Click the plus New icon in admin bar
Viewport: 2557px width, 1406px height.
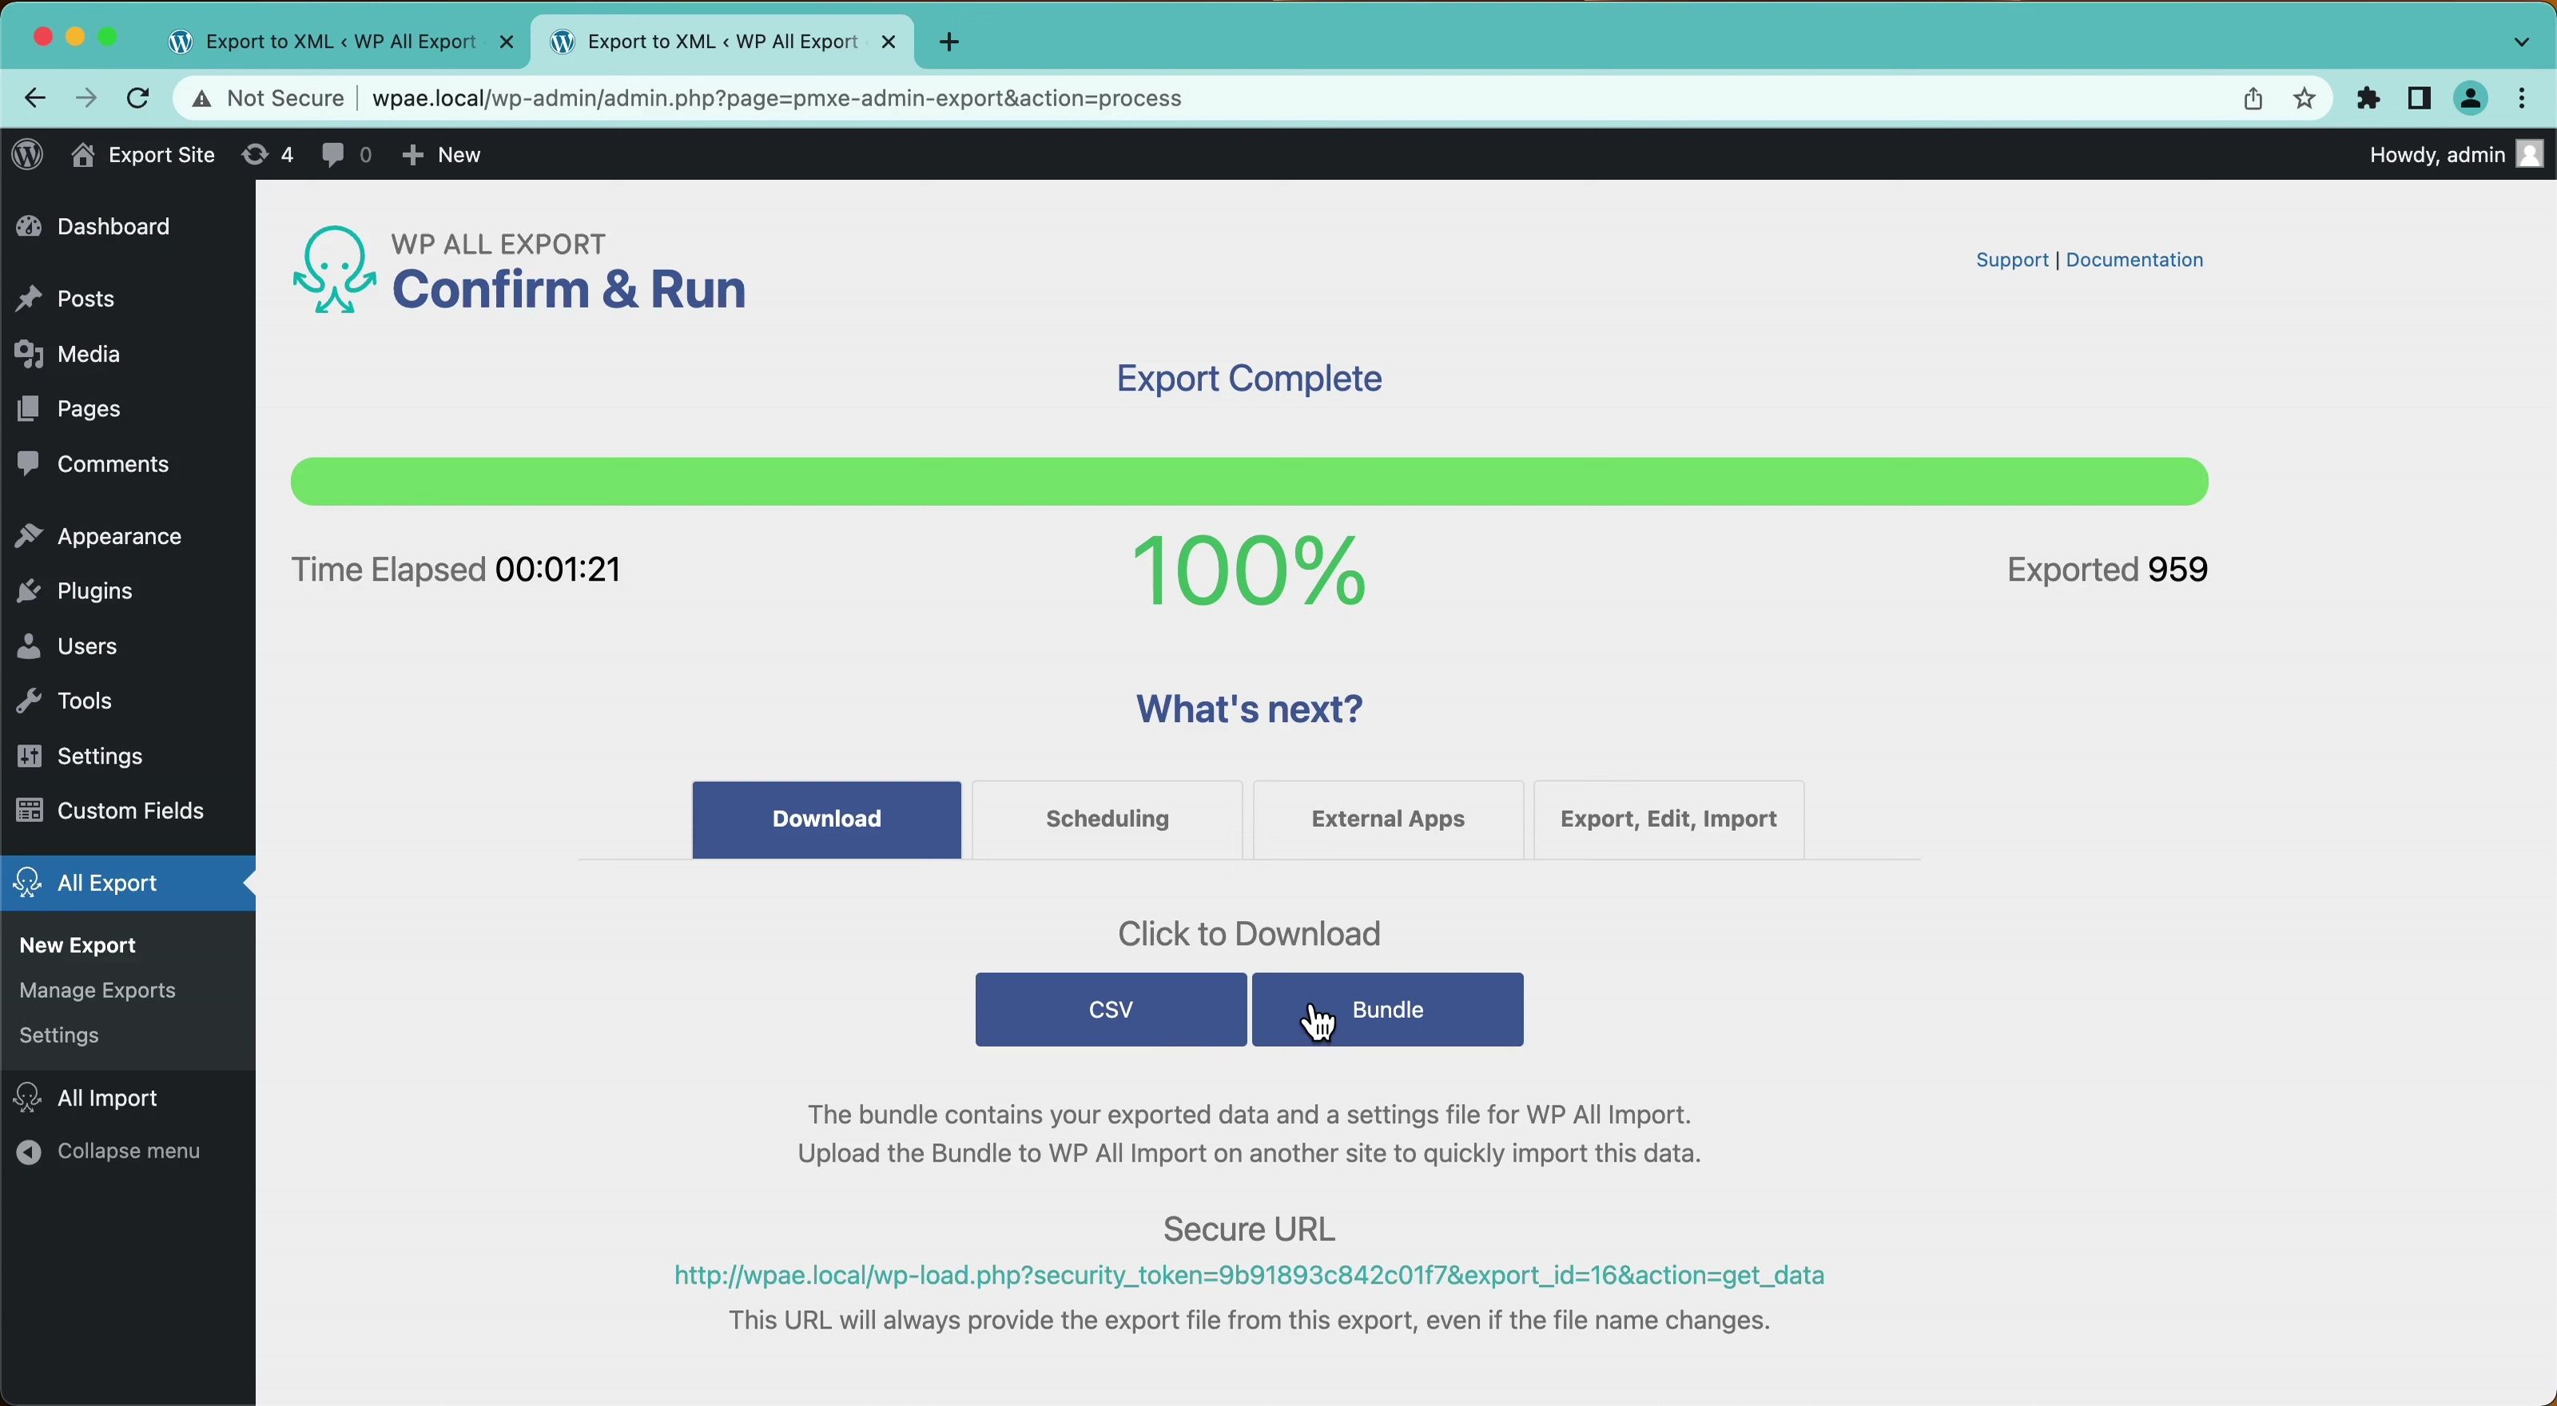tap(412, 155)
